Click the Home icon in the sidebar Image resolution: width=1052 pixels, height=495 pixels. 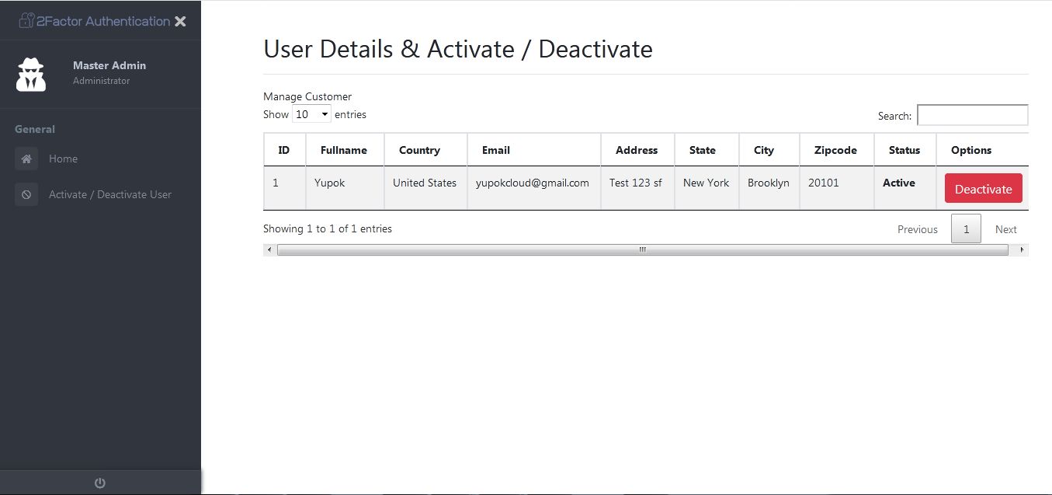(26, 159)
